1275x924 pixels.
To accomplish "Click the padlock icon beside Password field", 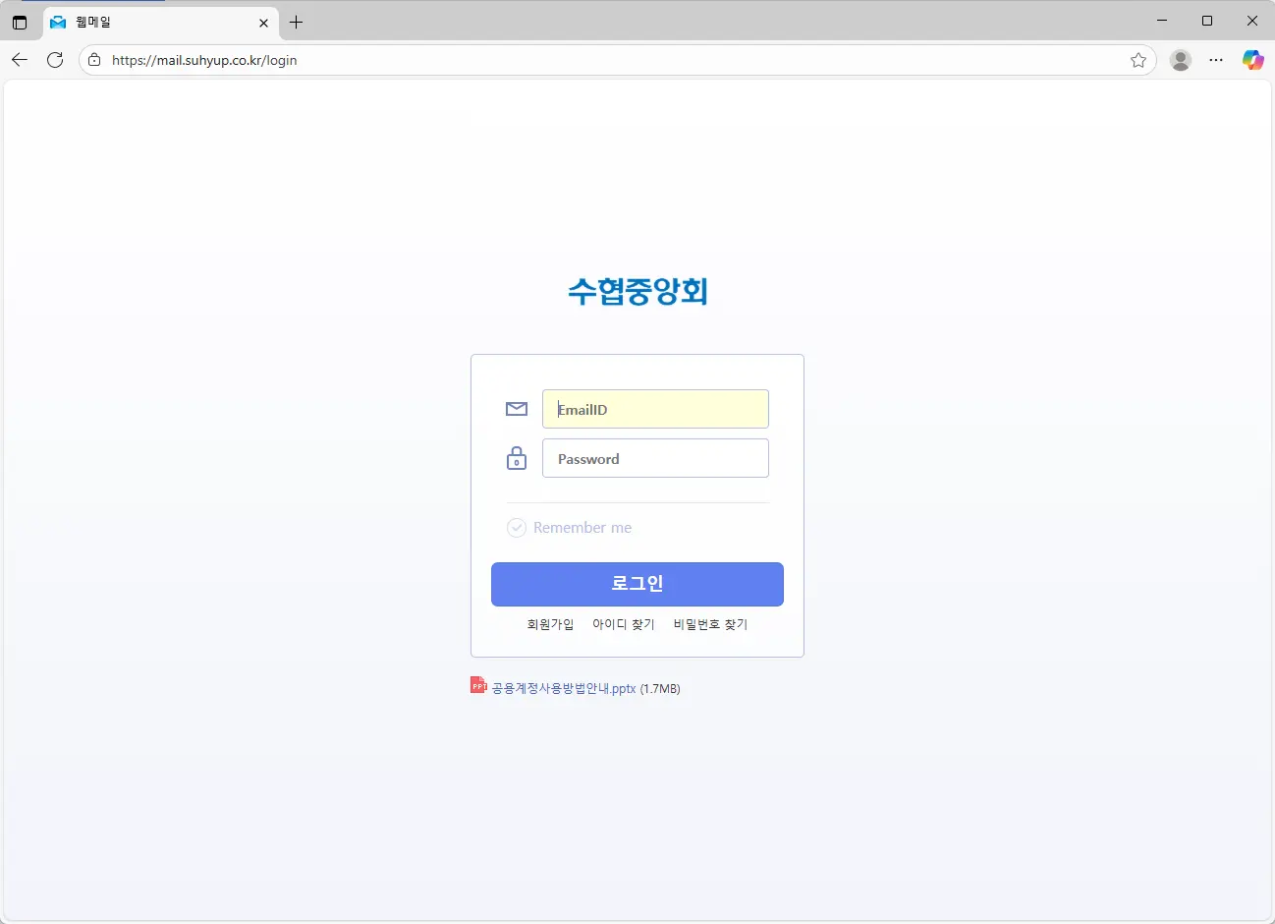I will 517,458.
